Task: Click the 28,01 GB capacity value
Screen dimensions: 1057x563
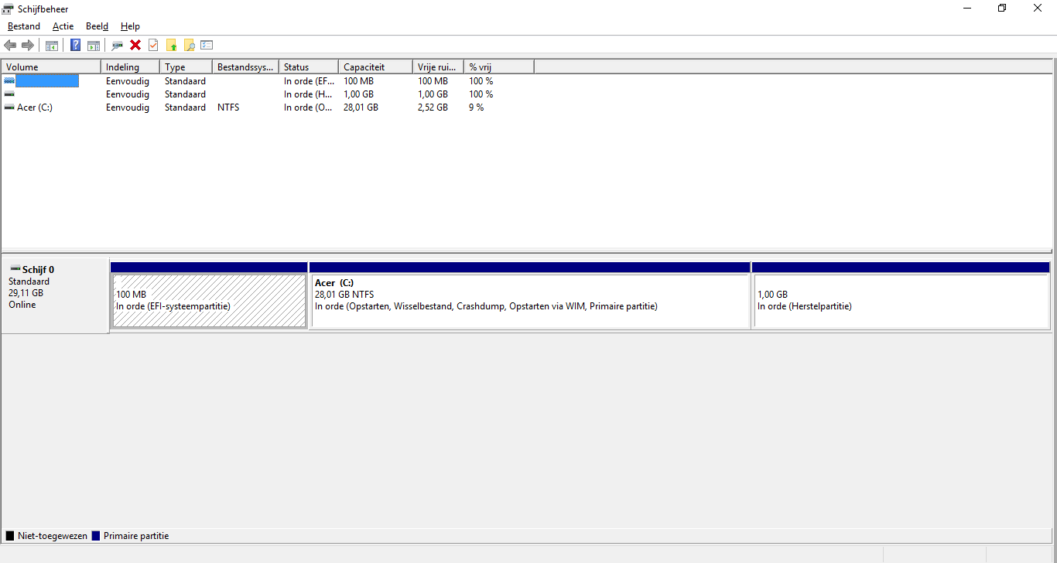Action: click(x=361, y=107)
